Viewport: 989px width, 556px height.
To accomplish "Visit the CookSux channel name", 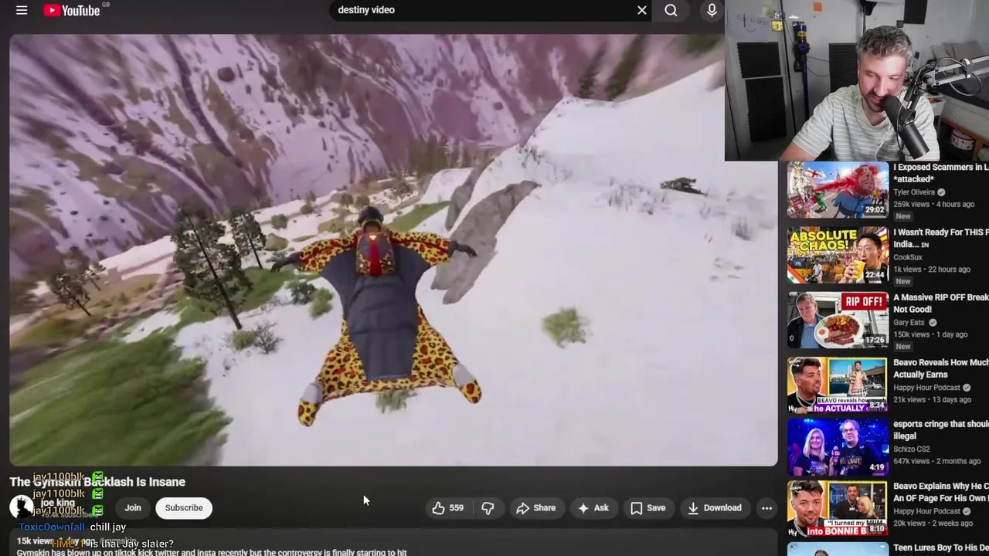I will (x=908, y=257).
